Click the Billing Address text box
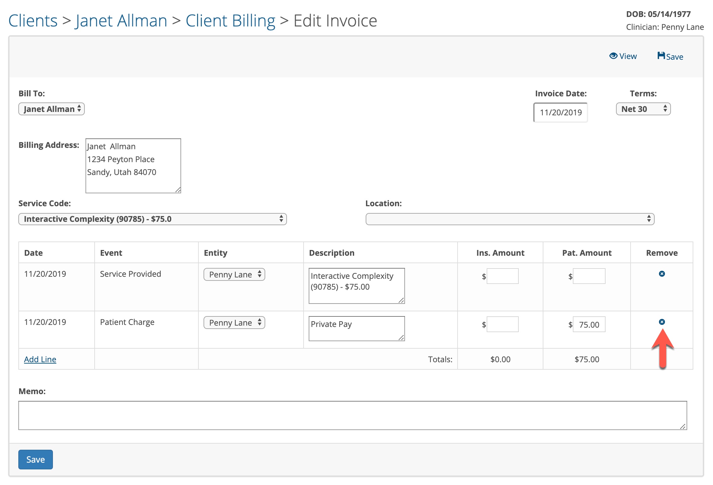713x485 pixels. [133, 166]
